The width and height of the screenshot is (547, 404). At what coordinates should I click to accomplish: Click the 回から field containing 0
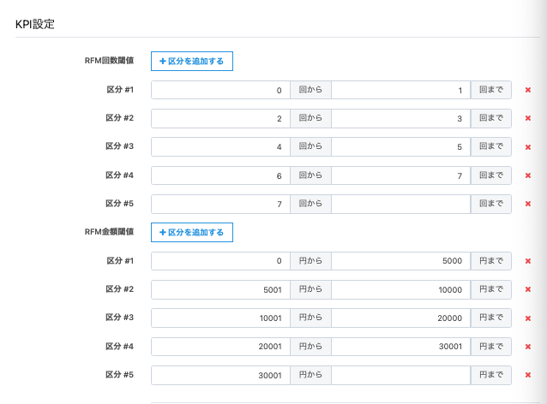(220, 90)
